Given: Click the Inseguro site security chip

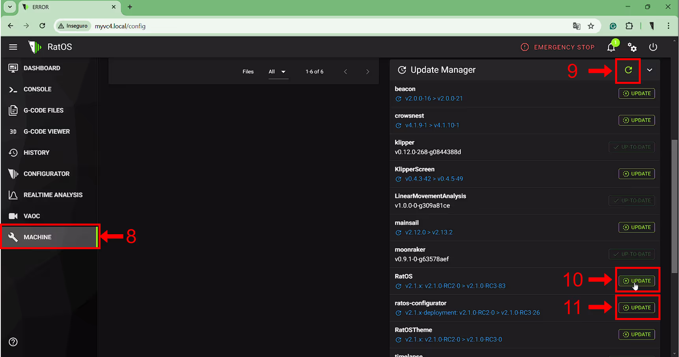Looking at the screenshot, I should tap(73, 26).
